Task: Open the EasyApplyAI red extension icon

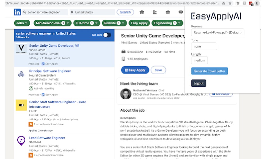Action: point(251,3)
